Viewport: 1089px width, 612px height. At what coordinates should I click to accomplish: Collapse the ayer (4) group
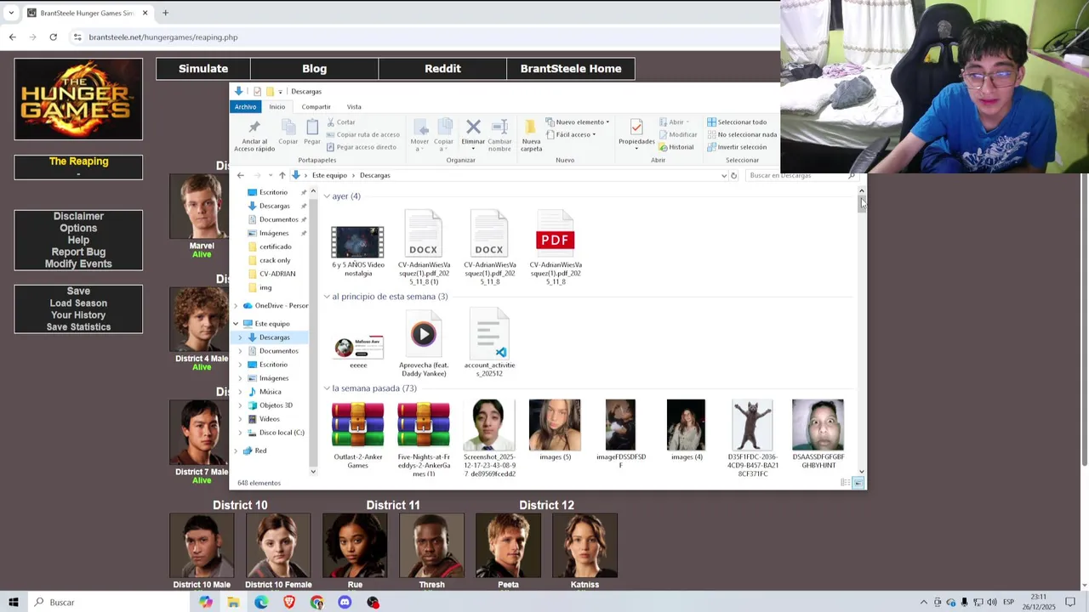(327, 196)
